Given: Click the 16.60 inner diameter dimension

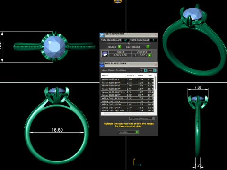Looking at the screenshot, I should [57, 130].
